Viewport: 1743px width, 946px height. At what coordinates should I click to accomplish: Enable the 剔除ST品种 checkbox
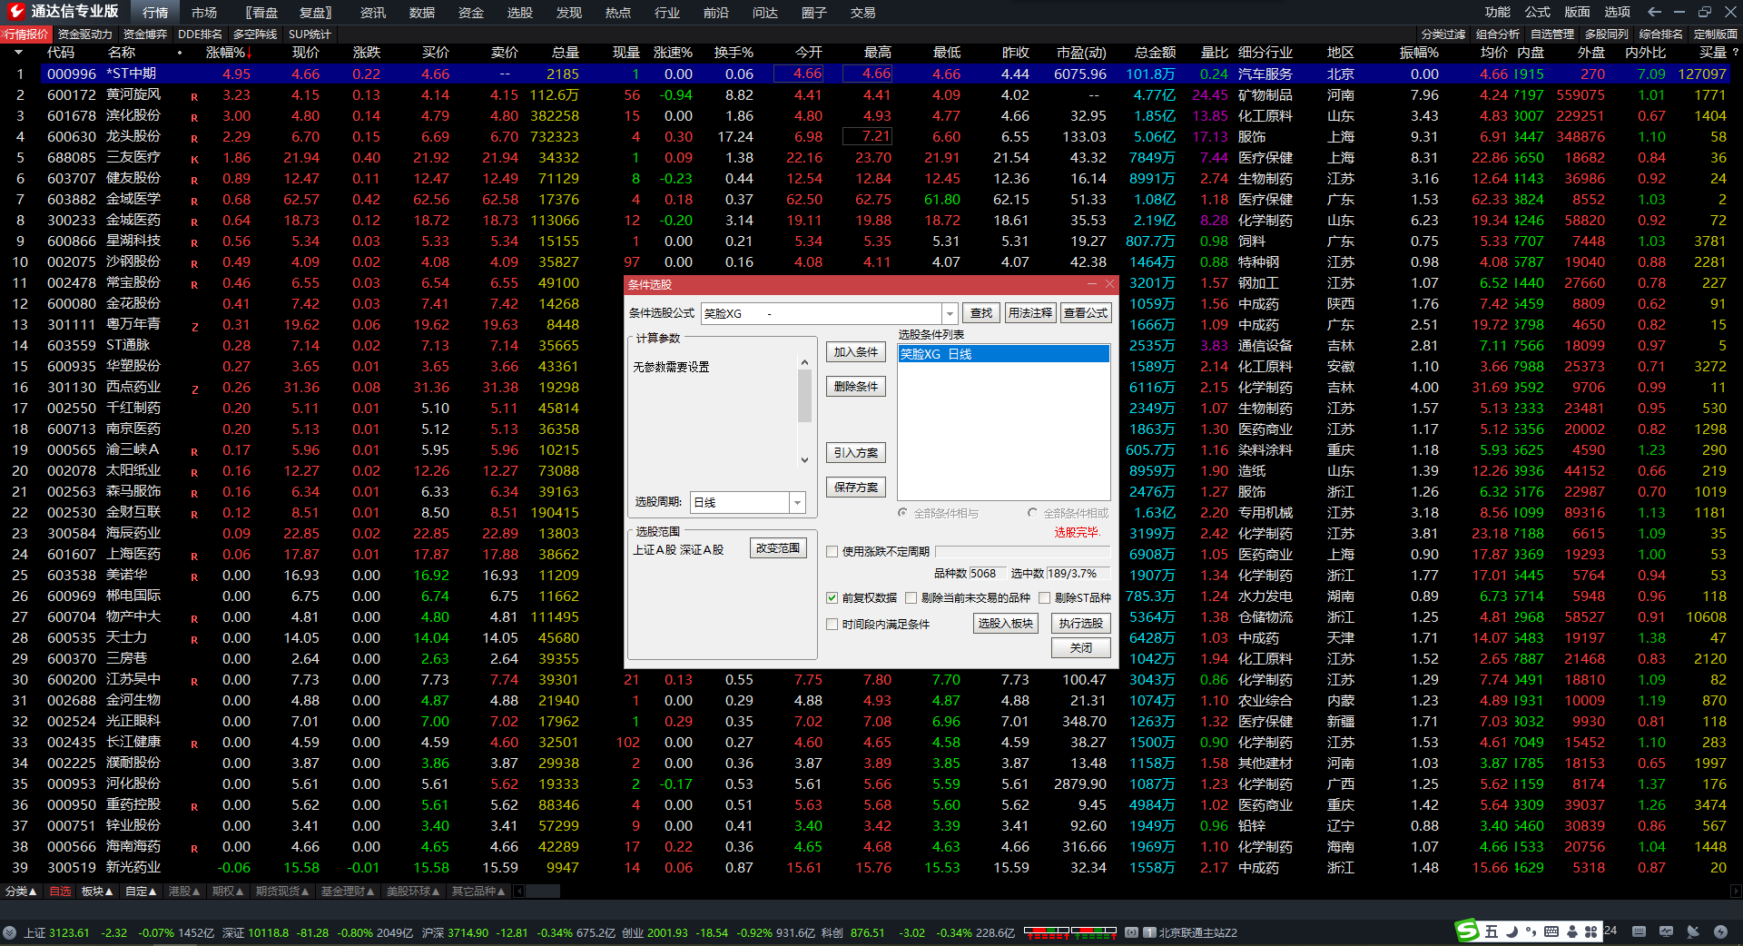point(1044,597)
